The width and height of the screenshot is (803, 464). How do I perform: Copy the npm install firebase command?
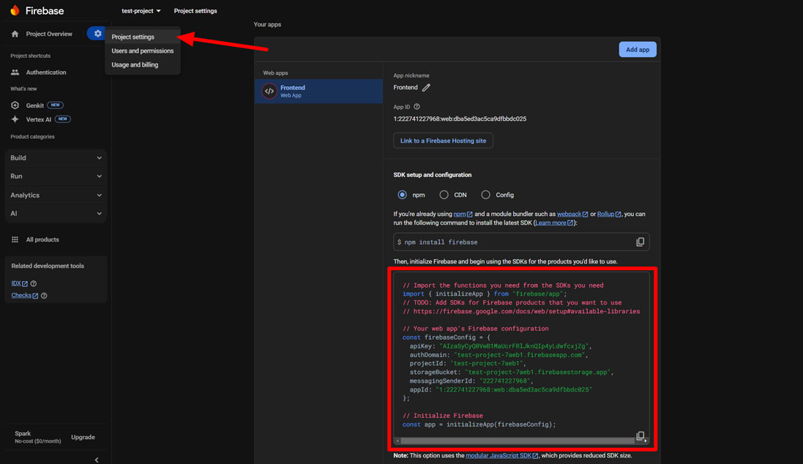640,242
